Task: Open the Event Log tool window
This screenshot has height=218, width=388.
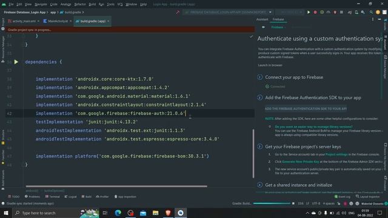Action: pos(343,197)
